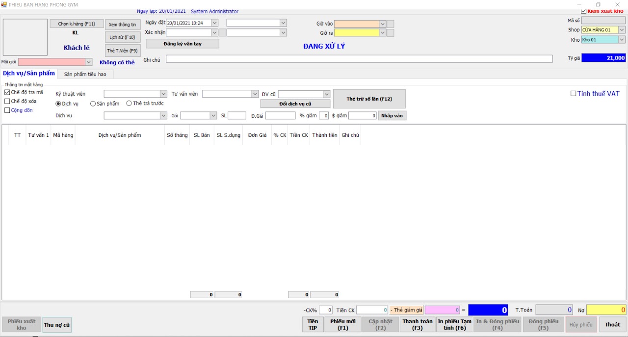Select the 'Dịch vụ' radio button

(x=58, y=104)
